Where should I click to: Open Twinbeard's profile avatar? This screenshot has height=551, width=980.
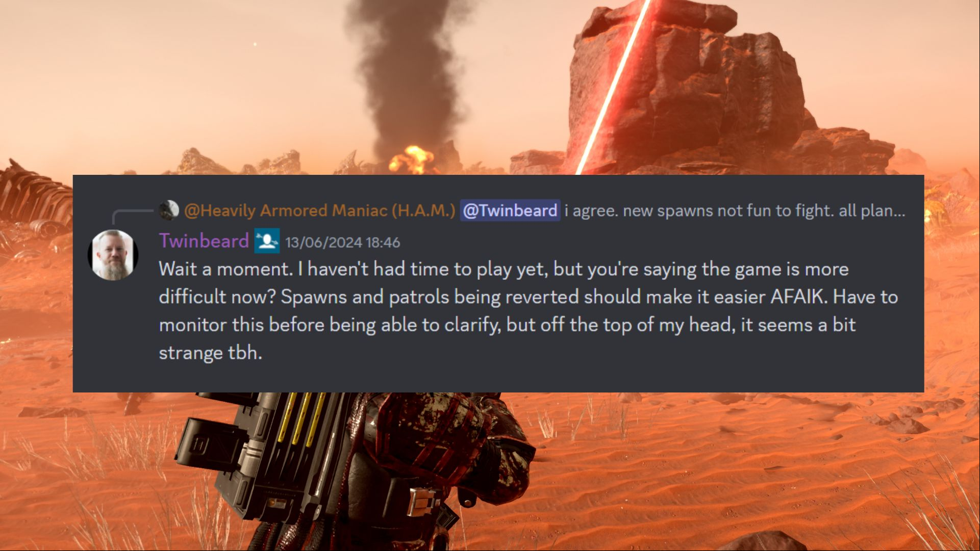pyautogui.click(x=113, y=255)
